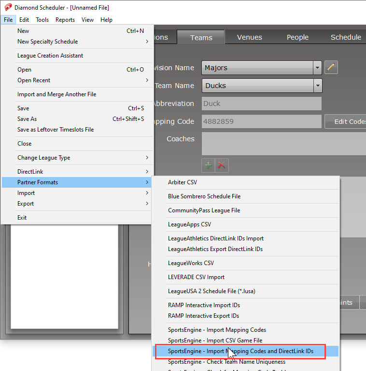
Task: Select Partner Formats menu entry
Action: [77, 182]
